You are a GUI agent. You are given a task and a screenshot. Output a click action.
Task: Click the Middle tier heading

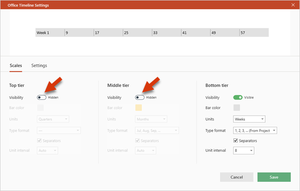pyautogui.click(x=118, y=85)
